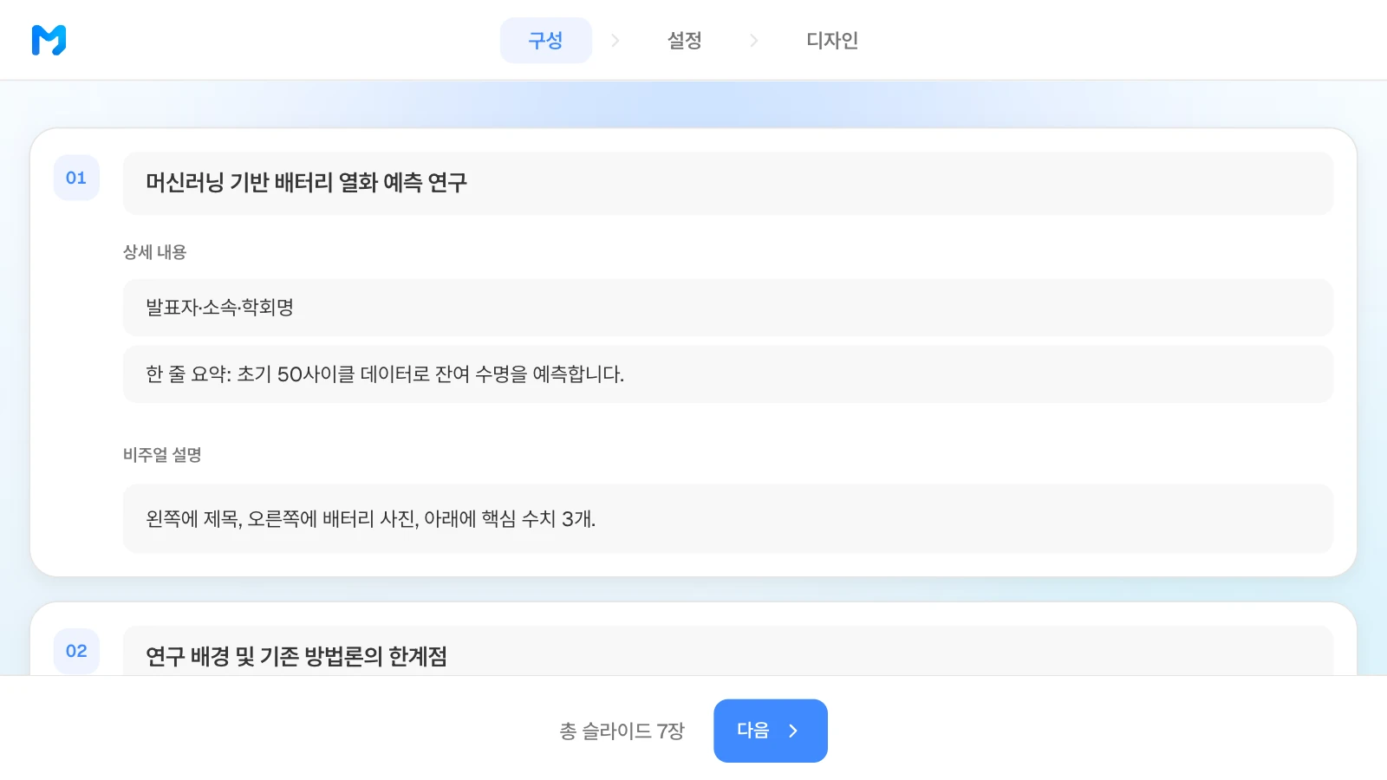Click the 총 슬라이드 7장 text

click(x=622, y=731)
